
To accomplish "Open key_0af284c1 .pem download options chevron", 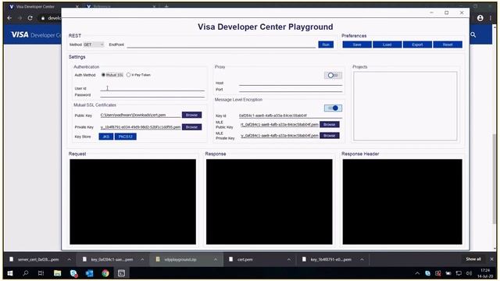I will [142, 259].
